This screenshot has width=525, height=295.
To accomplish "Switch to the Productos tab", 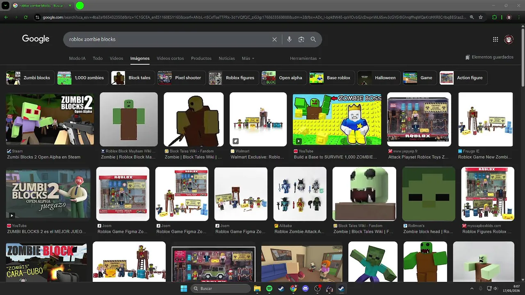I will tap(201, 58).
